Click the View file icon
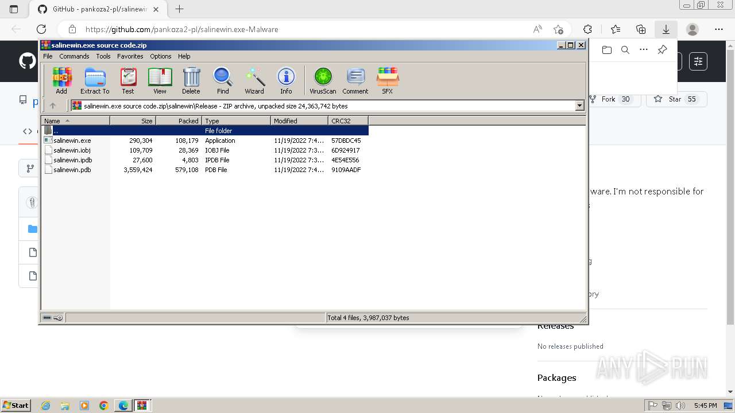The width and height of the screenshot is (735, 413). click(x=160, y=81)
